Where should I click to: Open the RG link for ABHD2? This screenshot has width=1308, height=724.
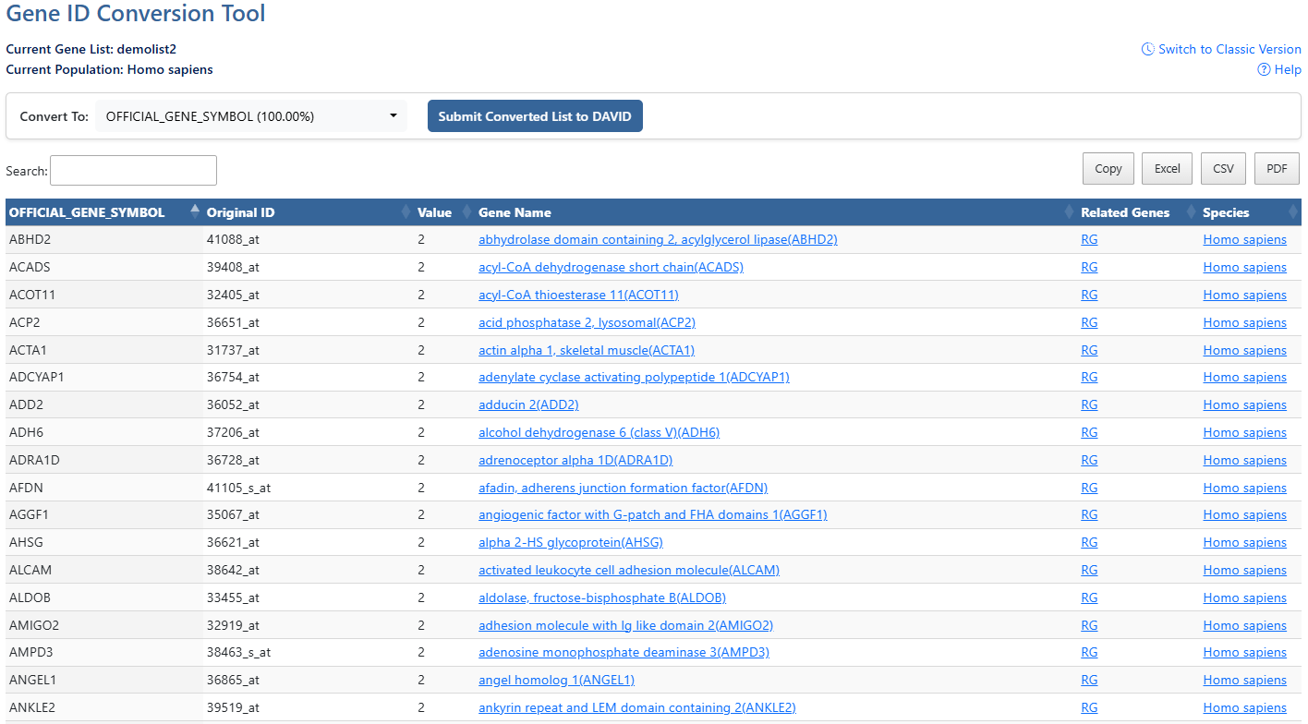pyautogui.click(x=1088, y=239)
